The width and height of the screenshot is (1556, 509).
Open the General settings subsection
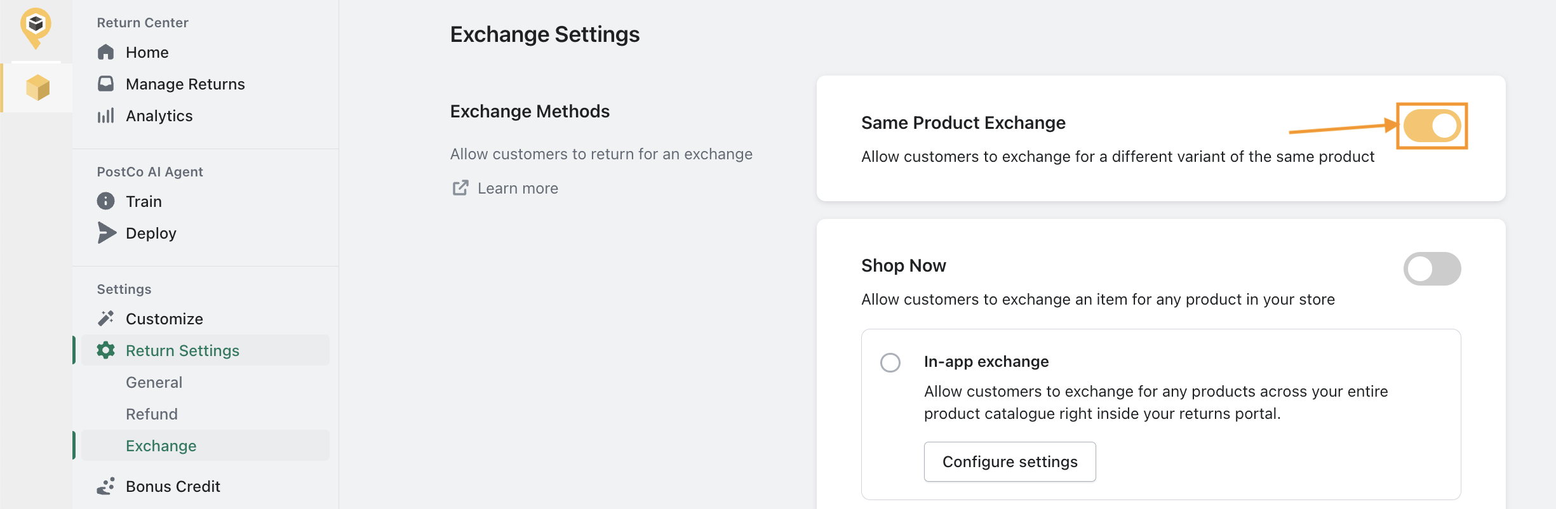tap(154, 382)
